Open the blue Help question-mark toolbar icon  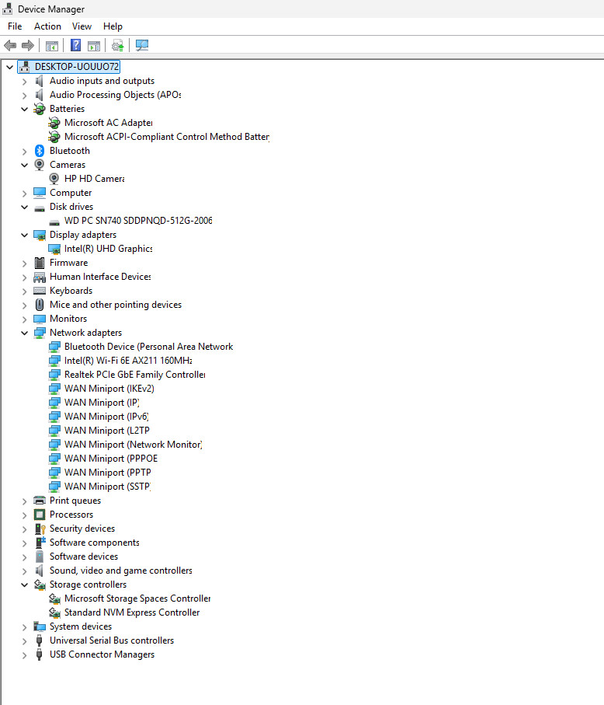point(75,45)
